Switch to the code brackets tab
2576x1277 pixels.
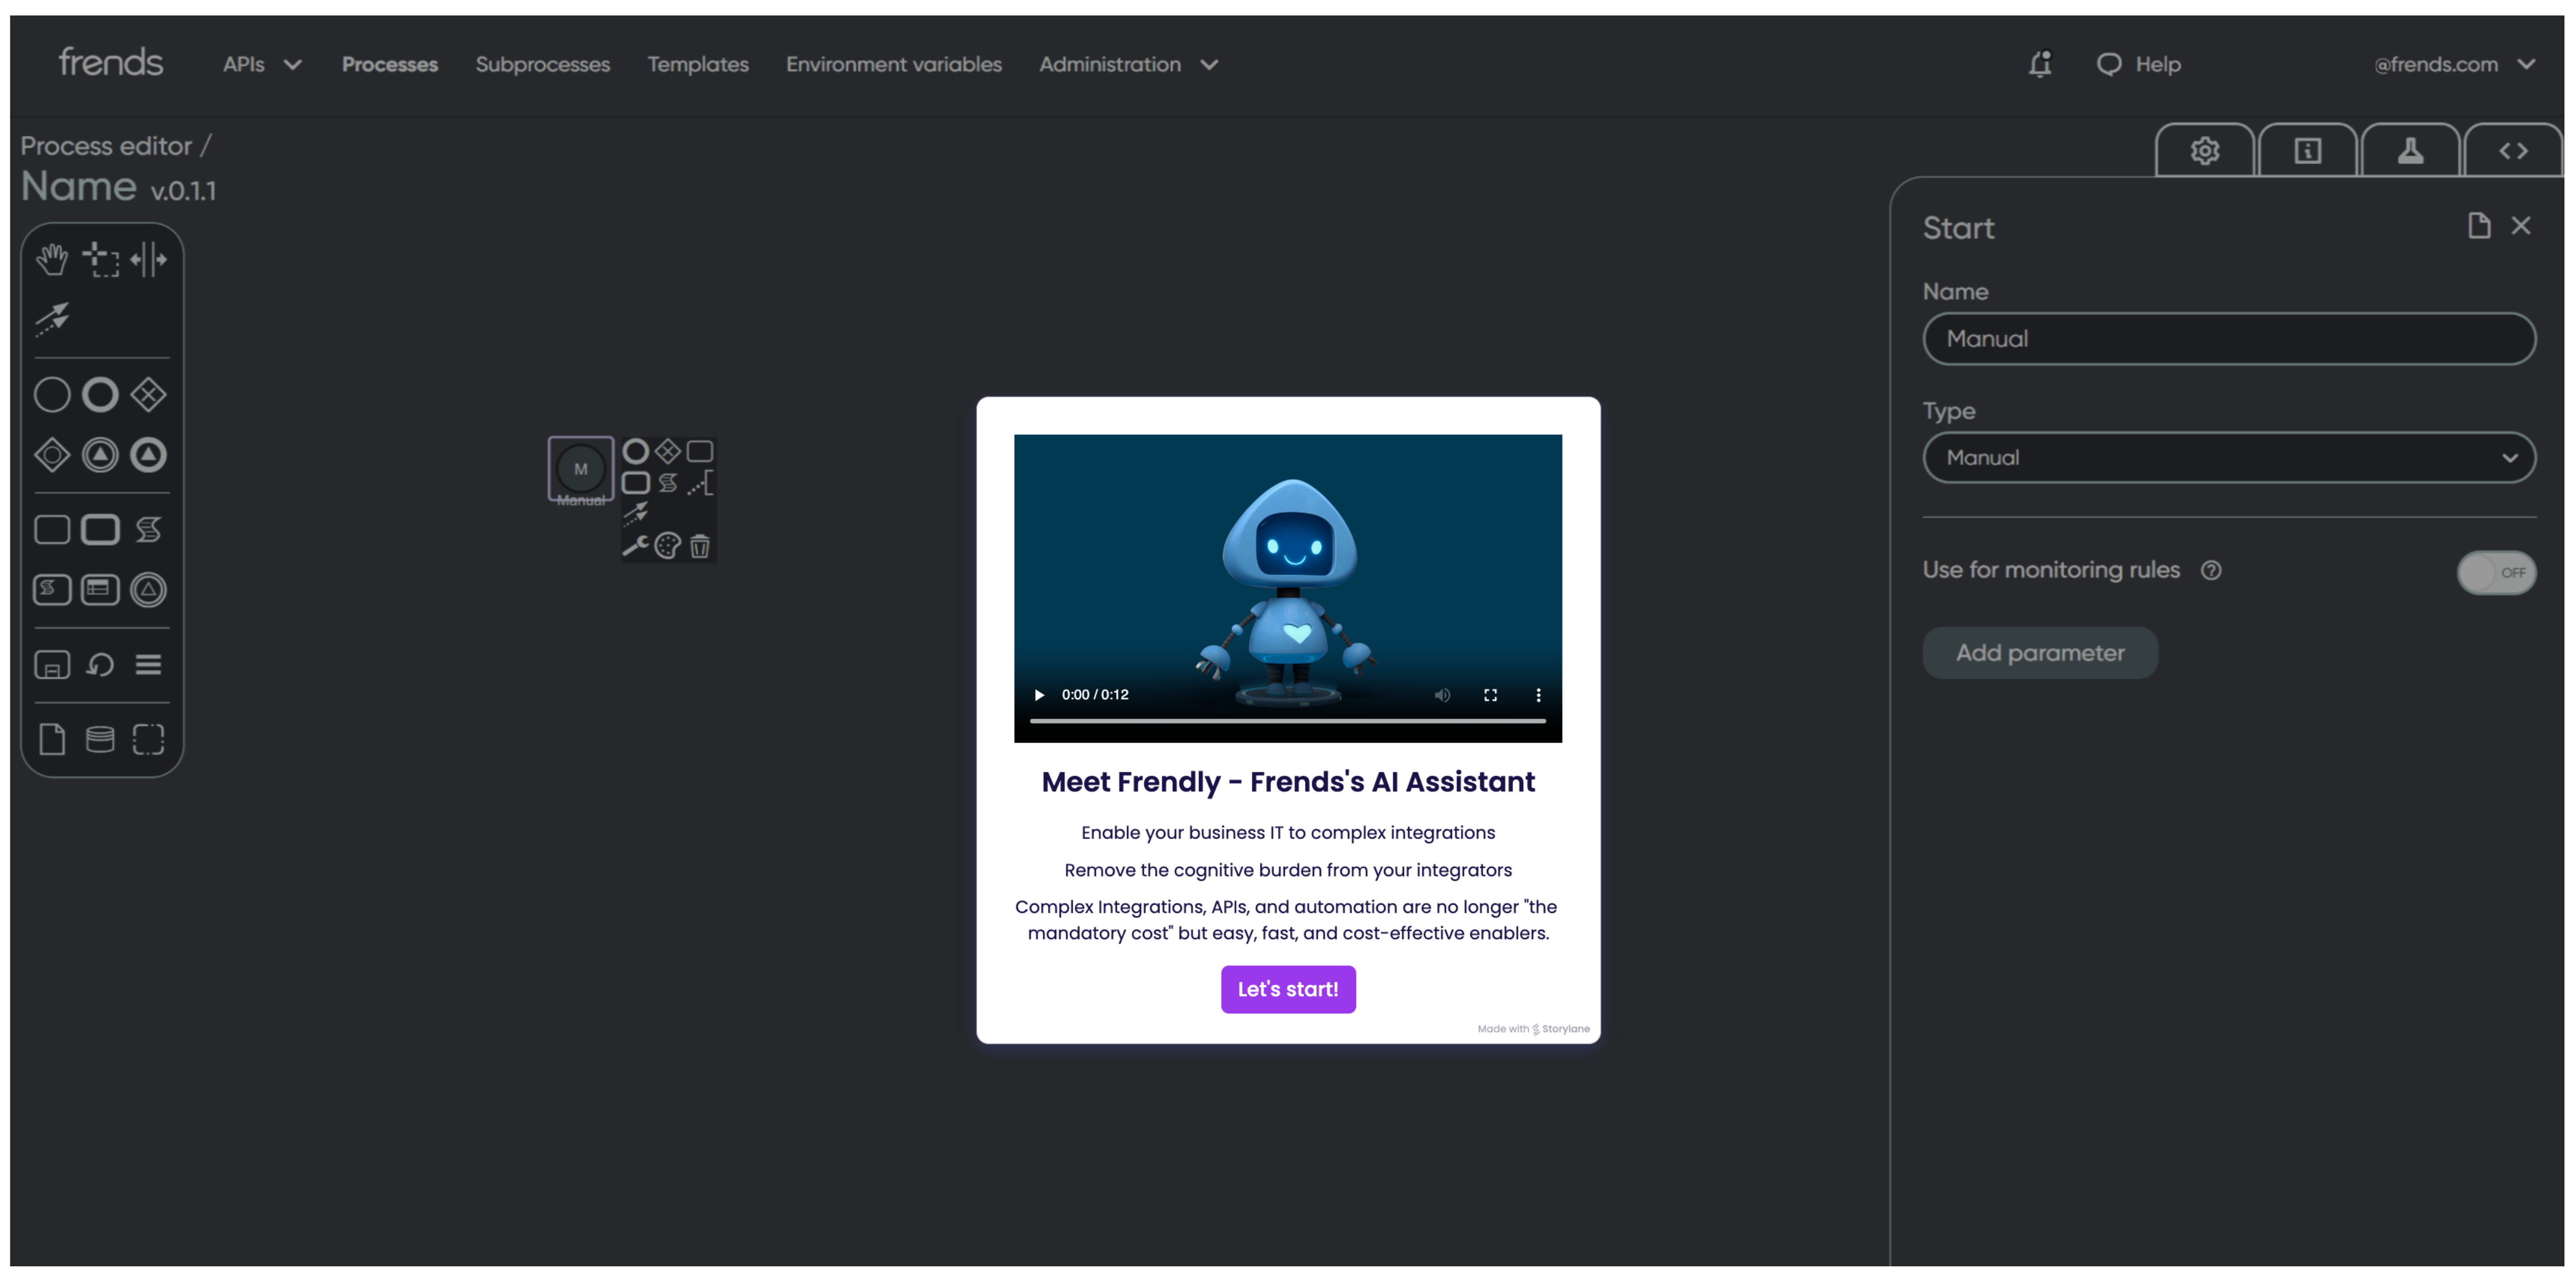click(2514, 150)
